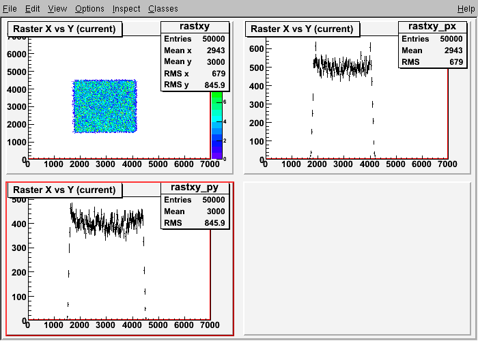Select the rastxy stats box title
The height and width of the screenshot is (341, 478).
195,27
